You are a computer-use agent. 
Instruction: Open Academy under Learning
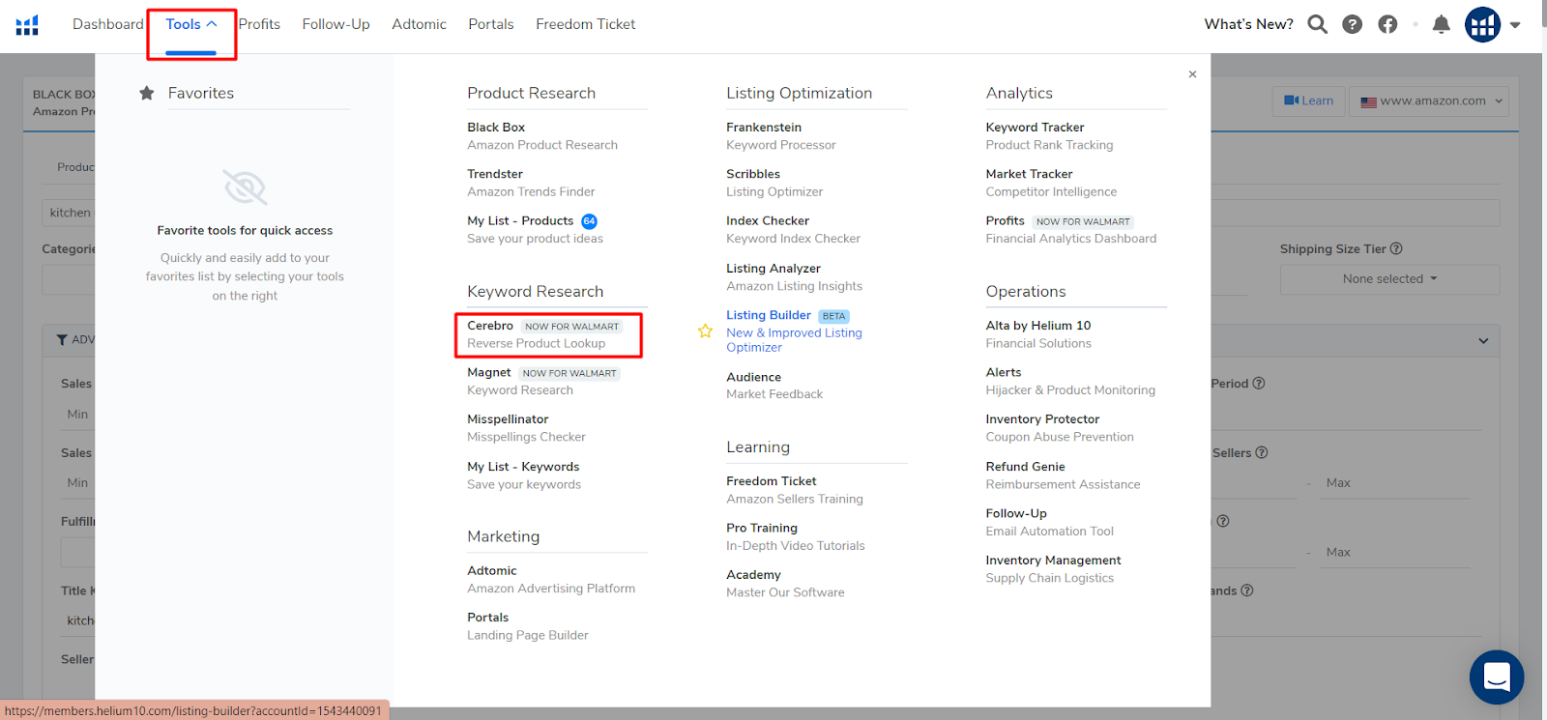point(785,584)
